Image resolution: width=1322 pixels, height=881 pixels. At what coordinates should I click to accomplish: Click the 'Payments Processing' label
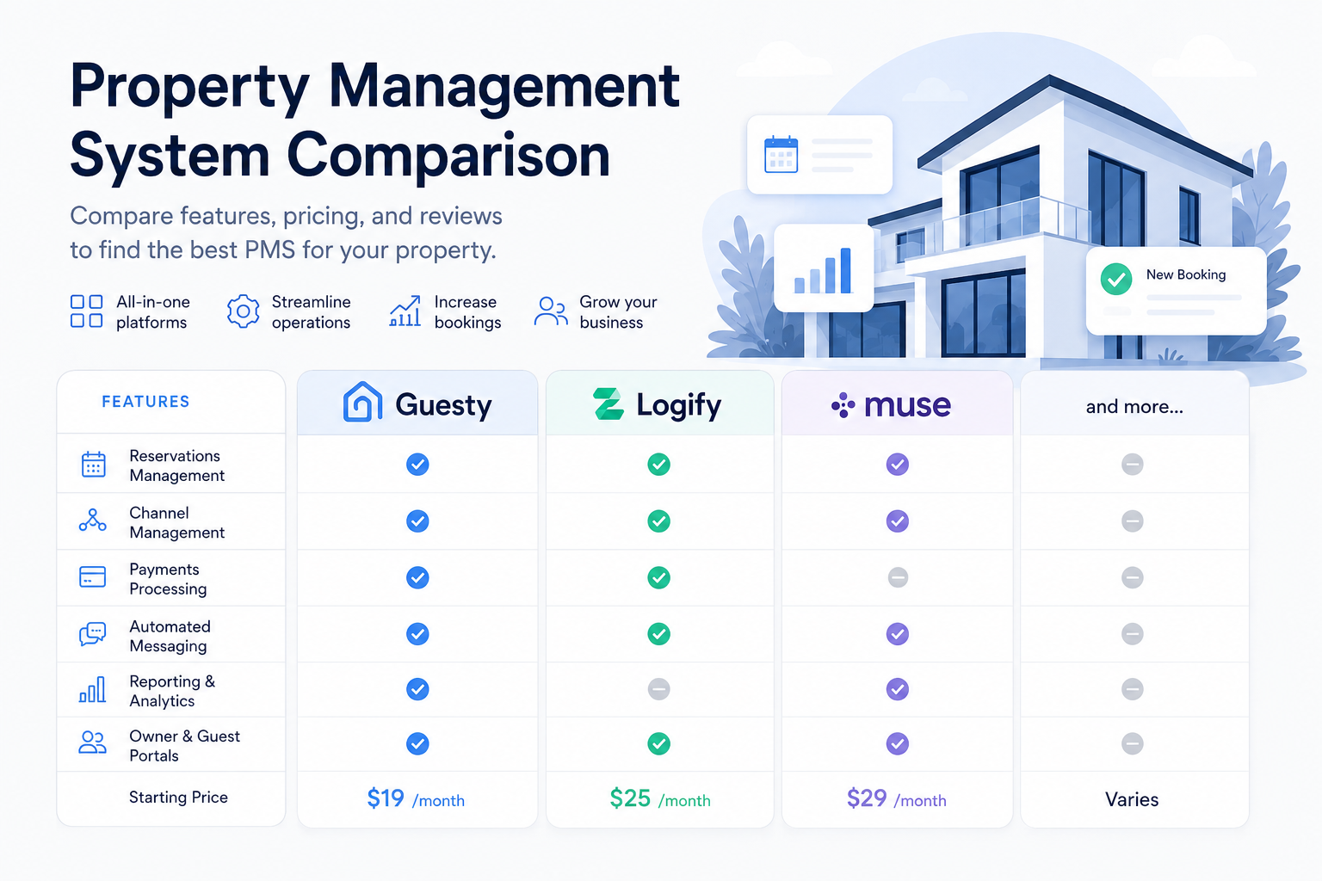(168, 579)
